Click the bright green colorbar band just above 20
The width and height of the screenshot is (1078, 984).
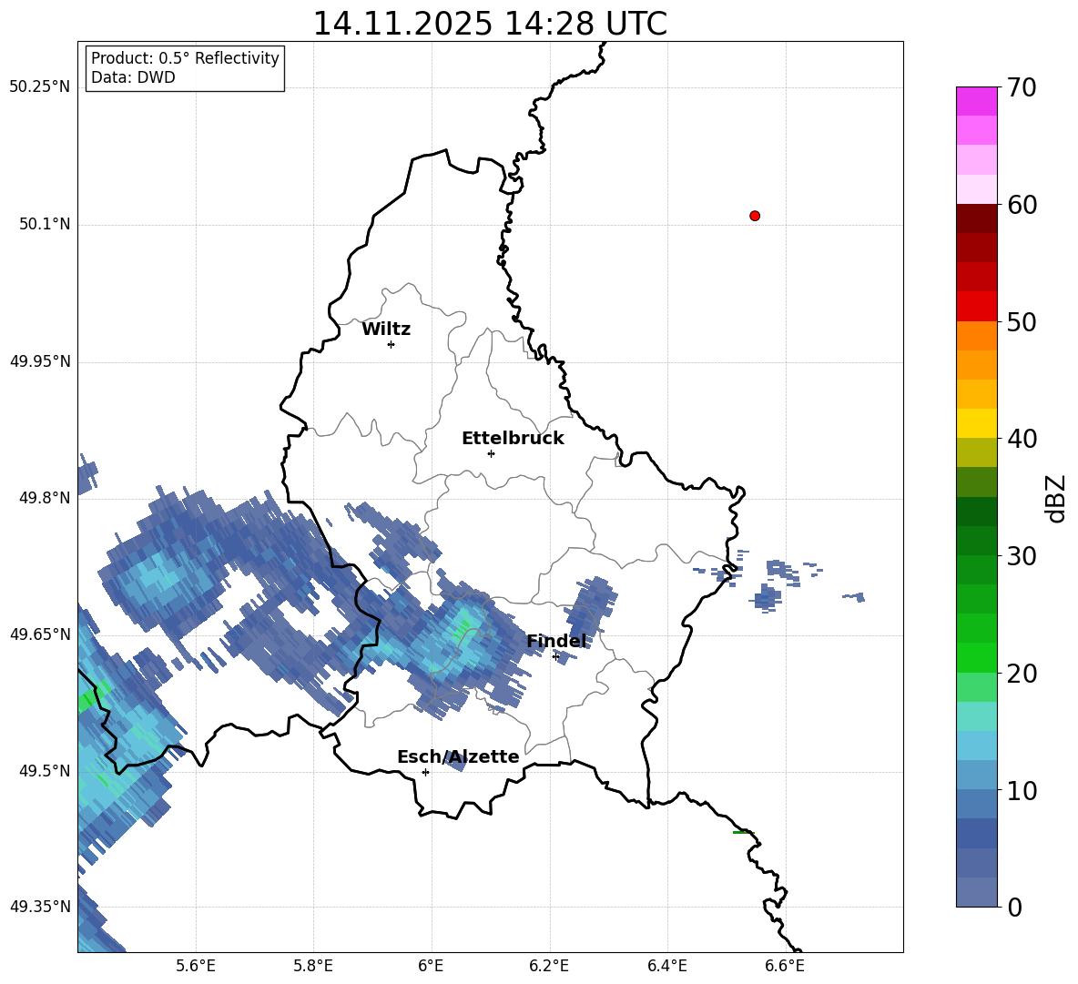coord(976,657)
